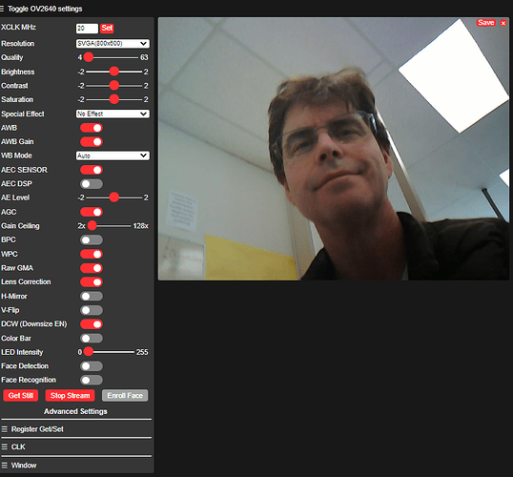The width and height of the screenshot is (513, 477).
Task: Disable the AWB toggle
Action: pos(92,128)
